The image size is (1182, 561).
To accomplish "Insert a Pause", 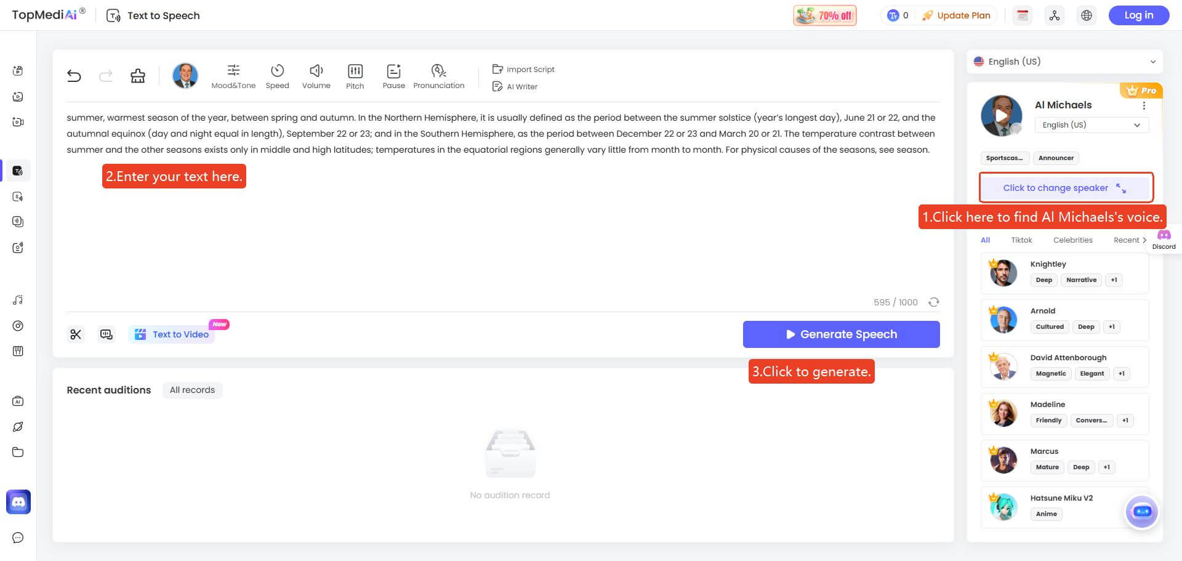I will [393, 77].
